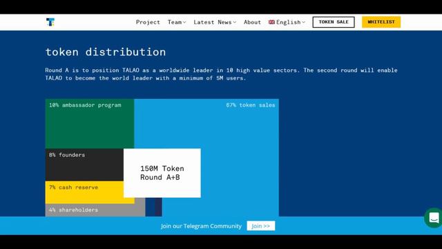Screen dimensions: 442x249
Task: Click the Join our Telegram Community text
Action: coord(201,226)
